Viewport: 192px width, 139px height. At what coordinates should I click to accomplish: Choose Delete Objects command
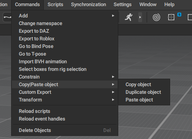coord(65,130)
